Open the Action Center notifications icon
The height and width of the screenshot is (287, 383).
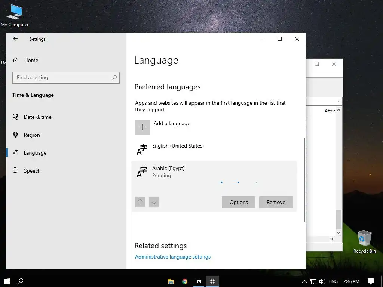371,281
